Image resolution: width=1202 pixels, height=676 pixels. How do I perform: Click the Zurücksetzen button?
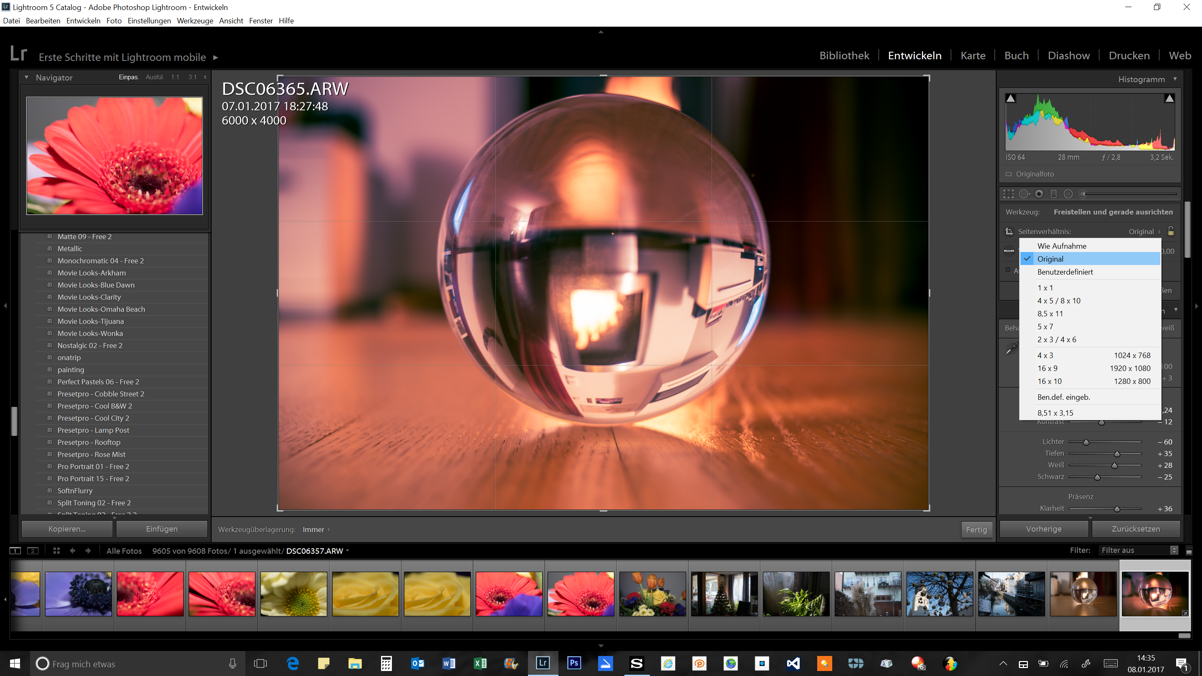1136,529
